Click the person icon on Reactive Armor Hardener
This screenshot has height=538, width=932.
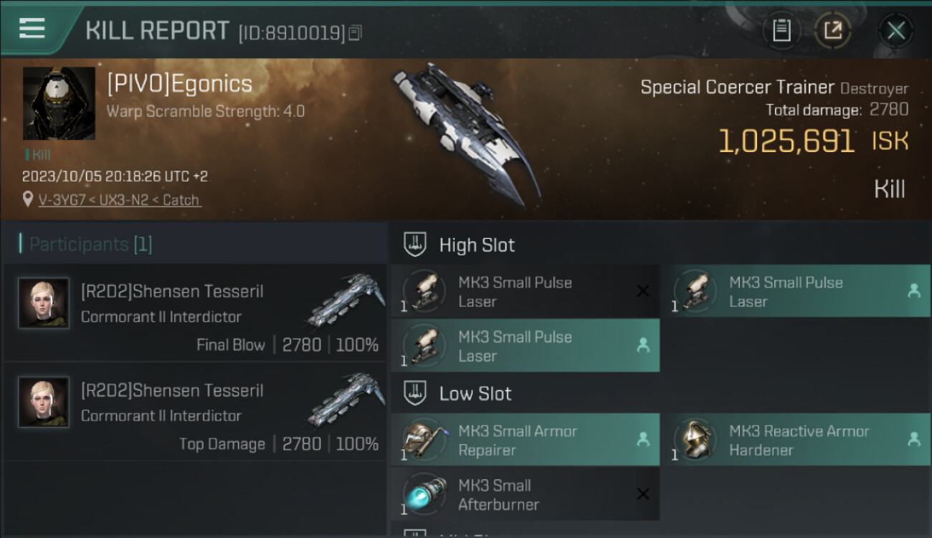(x=914, y=439)
